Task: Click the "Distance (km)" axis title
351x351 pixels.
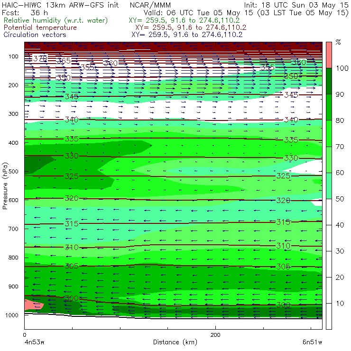Action: [x=175, y=342]
